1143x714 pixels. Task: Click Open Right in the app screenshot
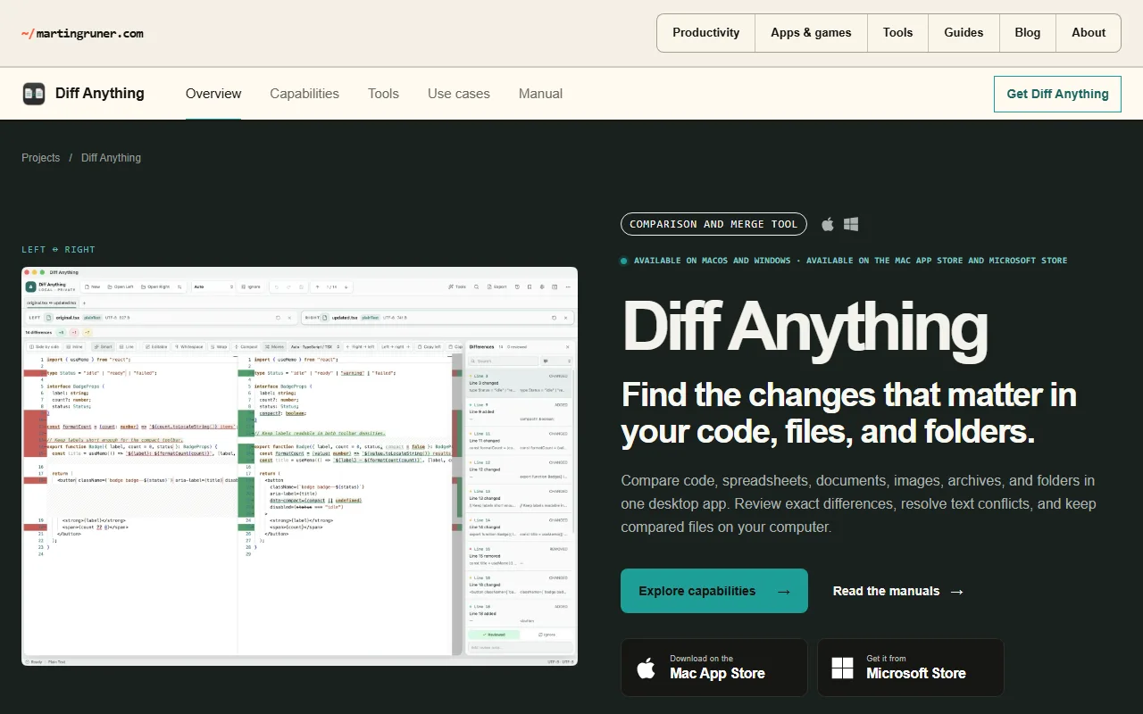(x=154, y=286)
